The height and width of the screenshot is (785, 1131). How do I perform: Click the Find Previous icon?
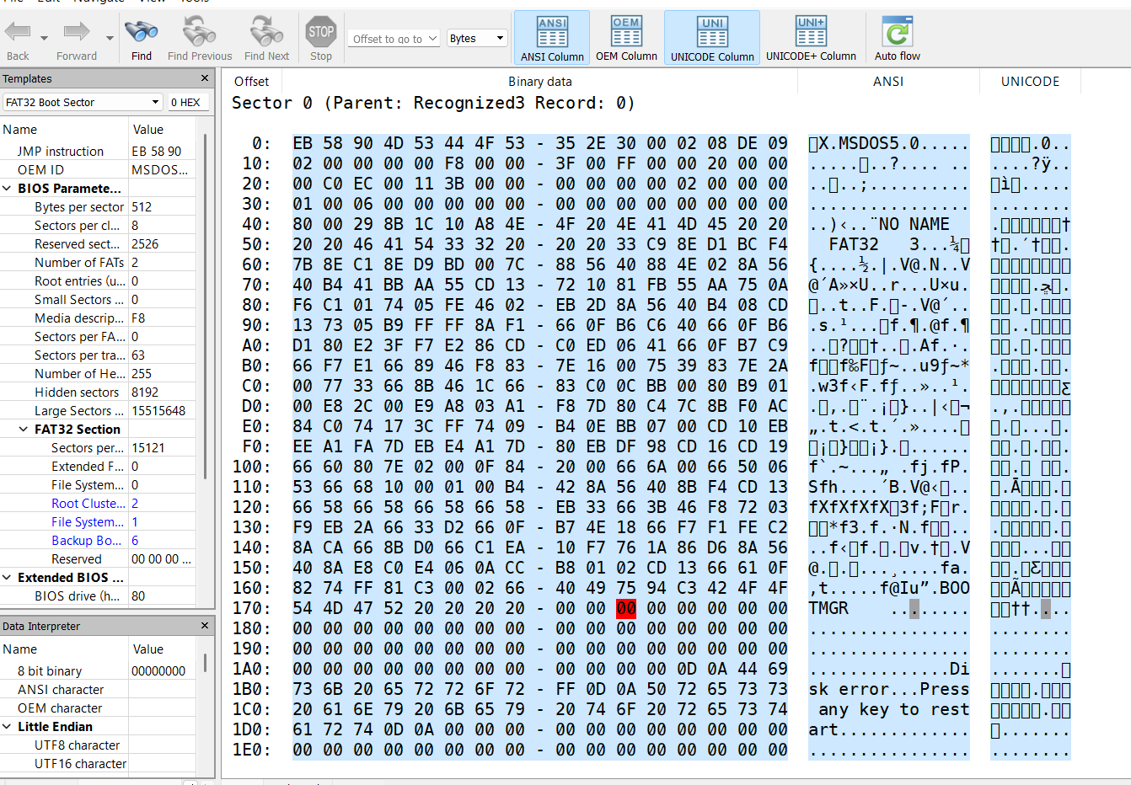pos(200,32)
